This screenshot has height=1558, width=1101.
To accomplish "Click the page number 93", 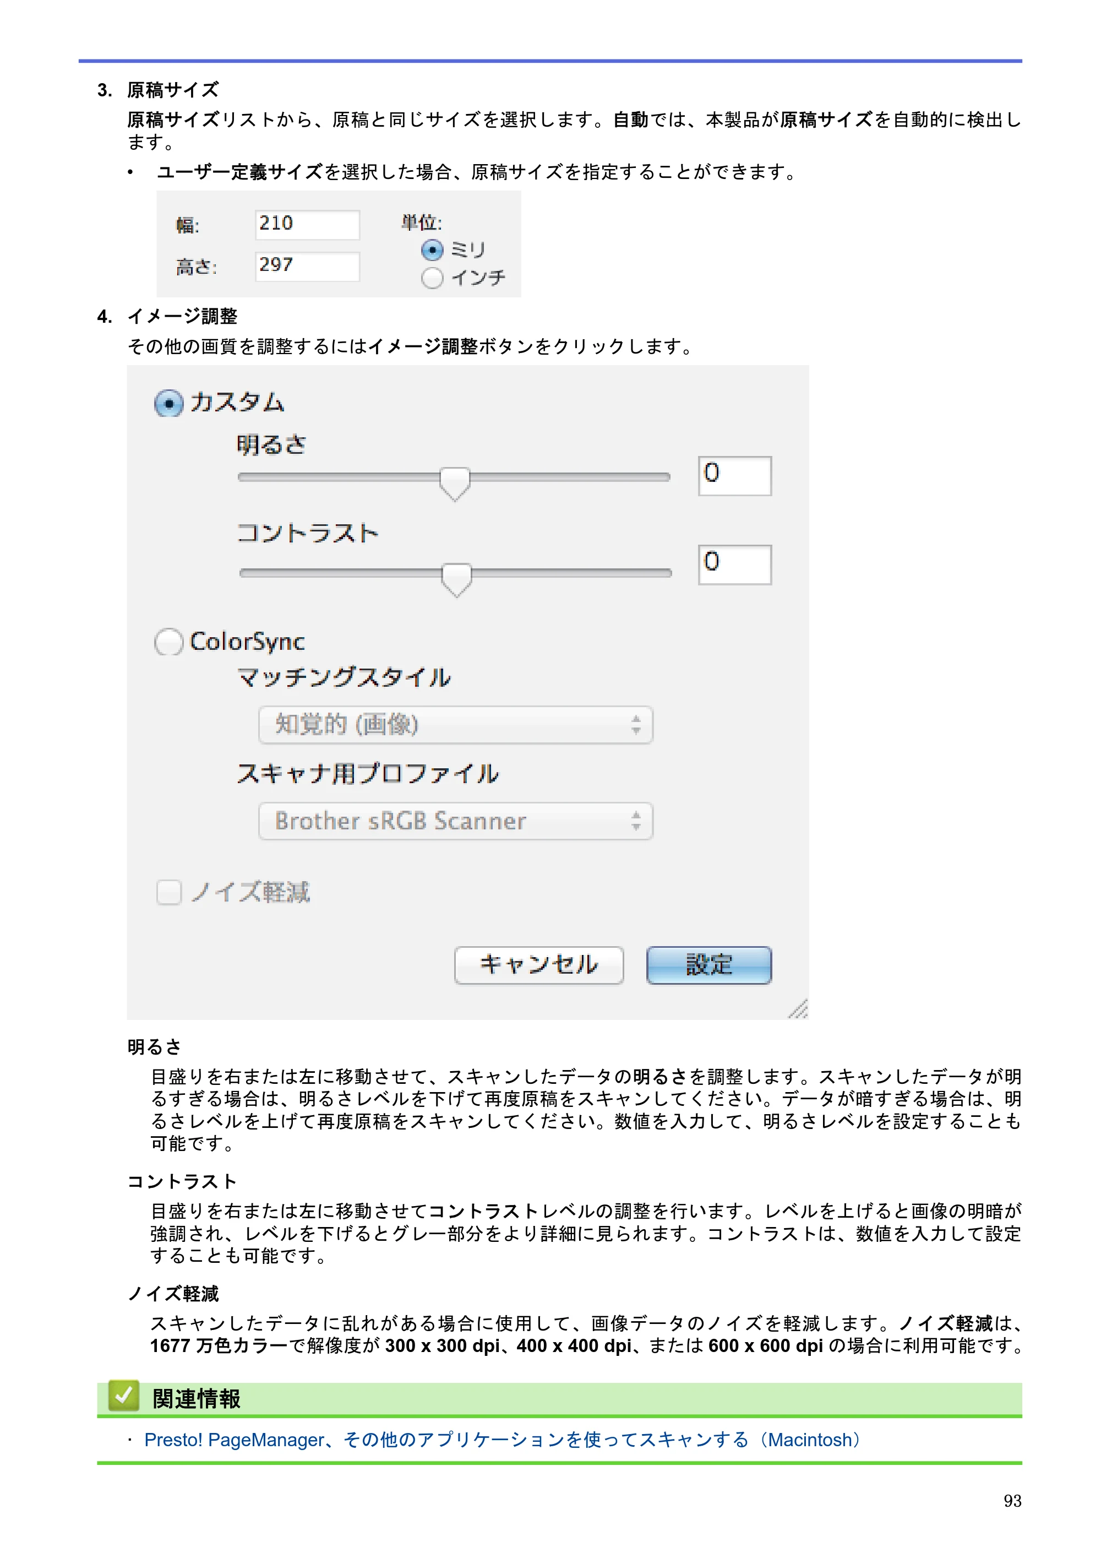I will point(1012,1500).
